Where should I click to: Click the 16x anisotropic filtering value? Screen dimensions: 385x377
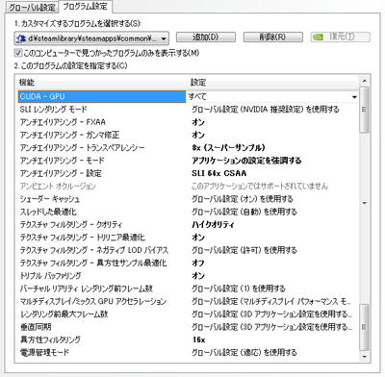pyautogui.click(x=199, y=339)
